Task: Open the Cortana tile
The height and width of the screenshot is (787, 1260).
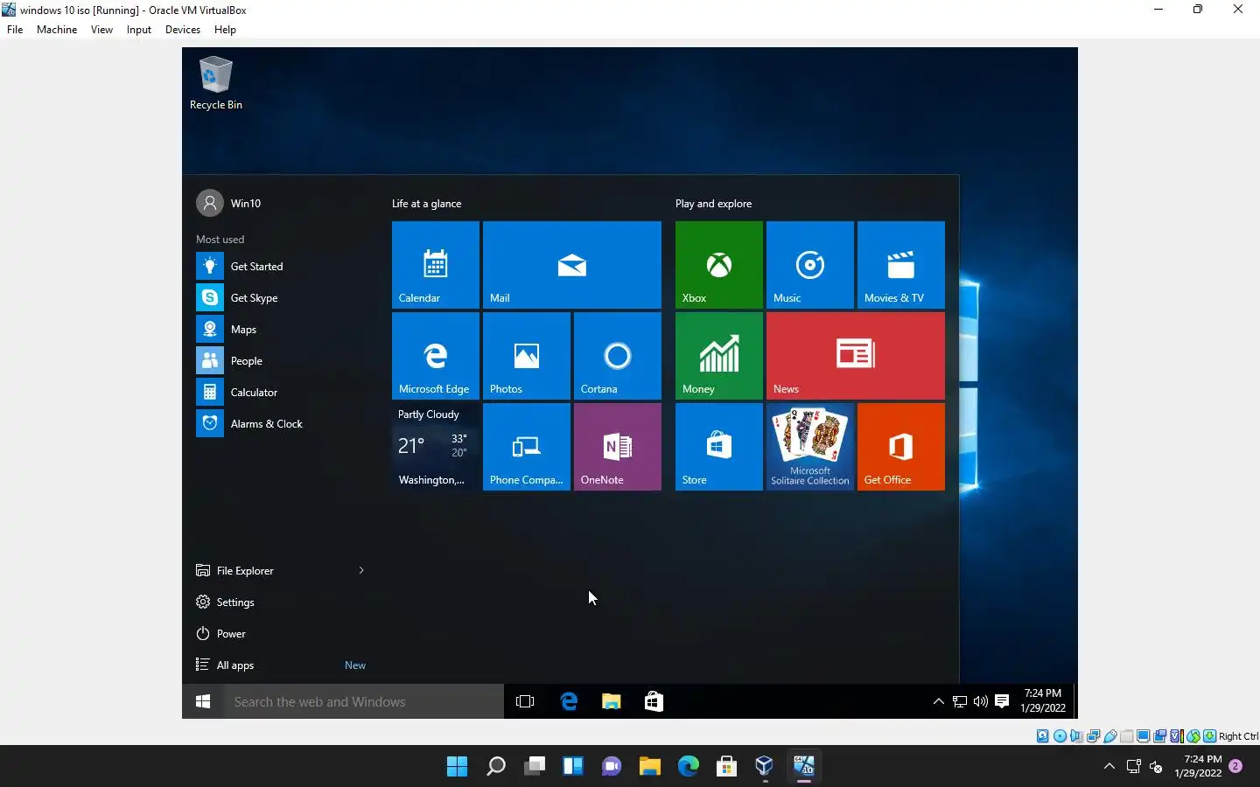Action: tap(618, 356)
